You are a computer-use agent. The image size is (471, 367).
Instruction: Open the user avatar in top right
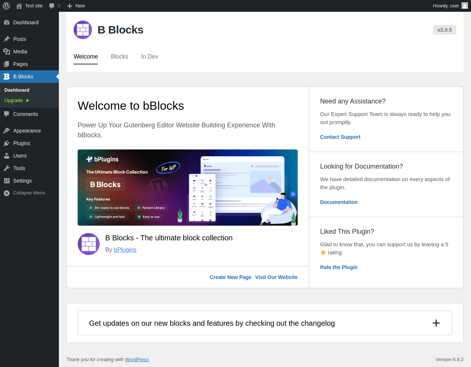pyautogui.click(x=465, y=6)
